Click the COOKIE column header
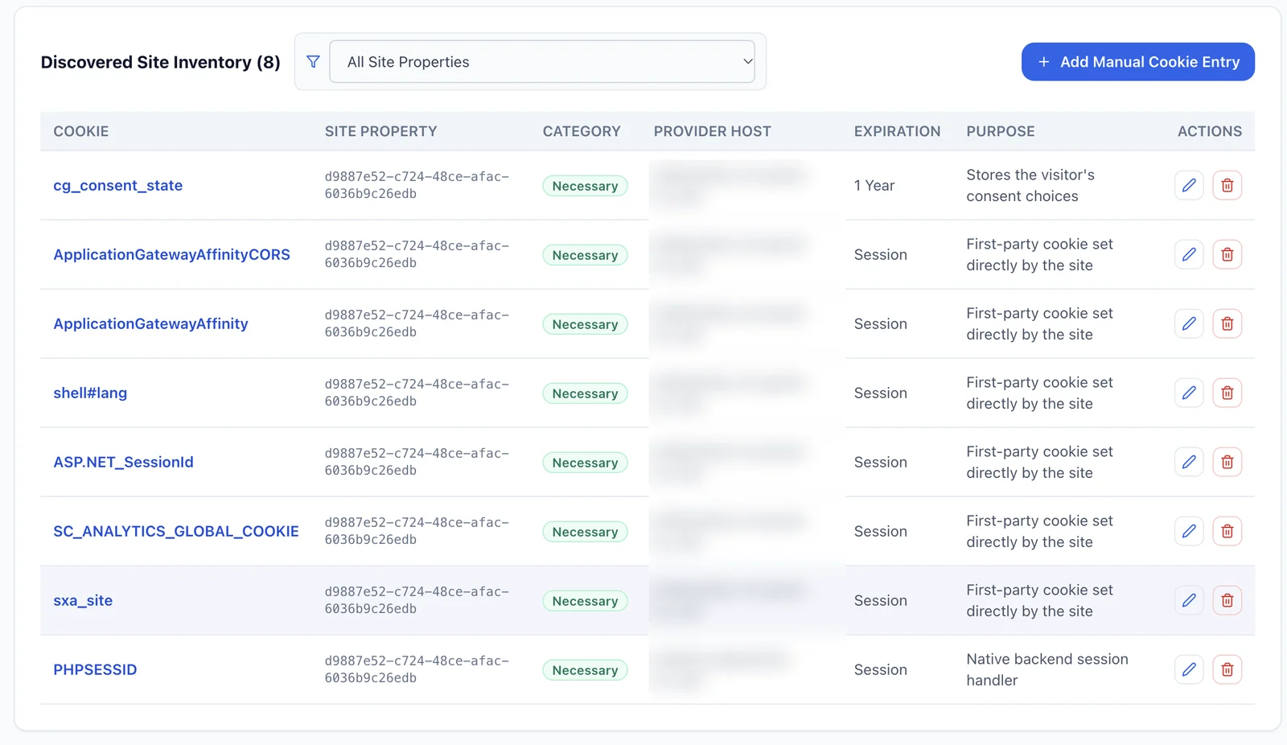Image resolution: width=1287 pixels, height=745 pixels. click(x=81, y=131)
